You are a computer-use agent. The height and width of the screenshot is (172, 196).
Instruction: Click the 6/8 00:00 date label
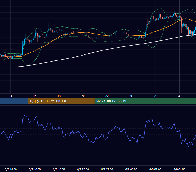click(x=131, y=169)
